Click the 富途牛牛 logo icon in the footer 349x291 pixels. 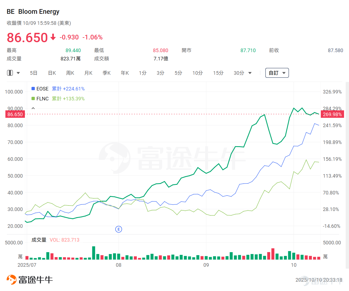click(x=11, y=280)
